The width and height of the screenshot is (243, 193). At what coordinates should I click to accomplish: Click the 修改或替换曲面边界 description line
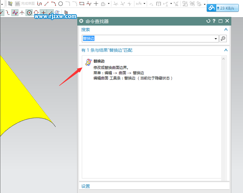[111, 68]
